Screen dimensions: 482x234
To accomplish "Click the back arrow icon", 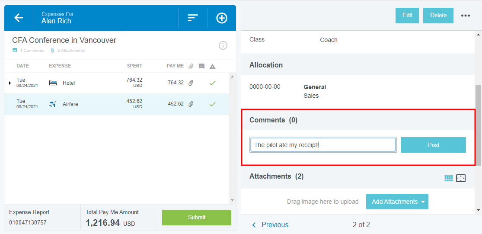I will (19, 18).
